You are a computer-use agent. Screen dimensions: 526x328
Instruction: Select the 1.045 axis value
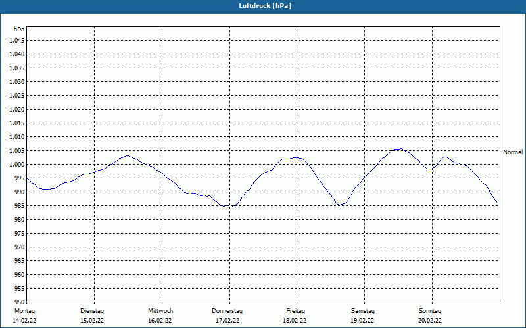click(x=17, y=41)
